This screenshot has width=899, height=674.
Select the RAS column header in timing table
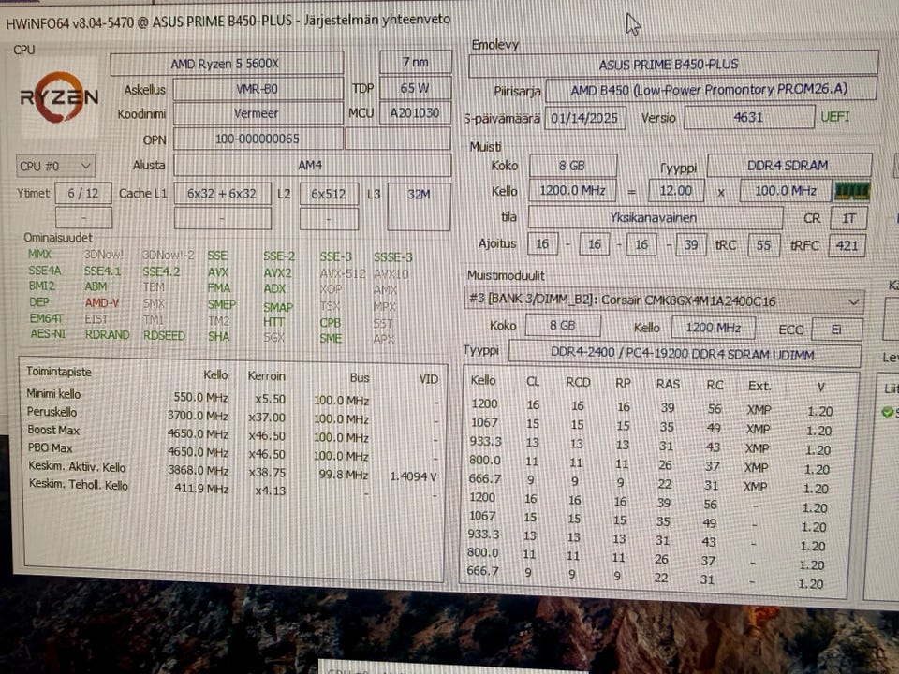tap(668, 384)
